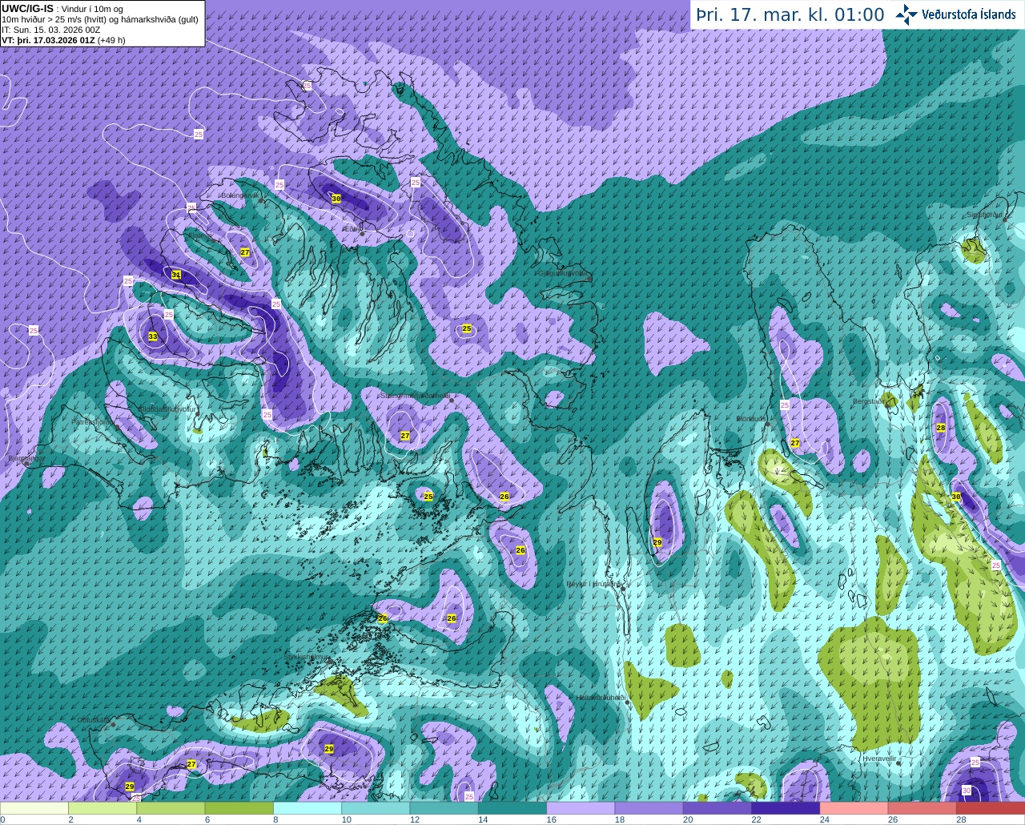The width and height of the screenshot is (1025, 825).
Task: Click the Flateyri station label
Action: (200, 237)
